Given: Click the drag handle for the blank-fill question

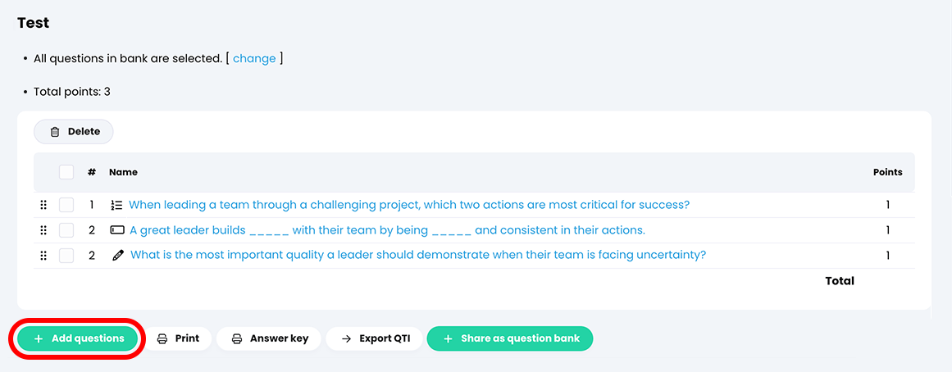Looking at the screenshot, I should [x=43, y=230].
